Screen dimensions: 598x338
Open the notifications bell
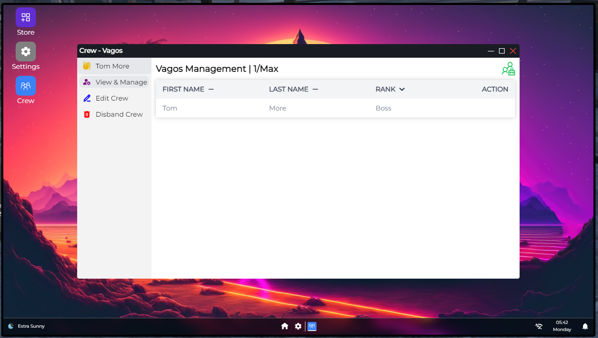[585, 326]
